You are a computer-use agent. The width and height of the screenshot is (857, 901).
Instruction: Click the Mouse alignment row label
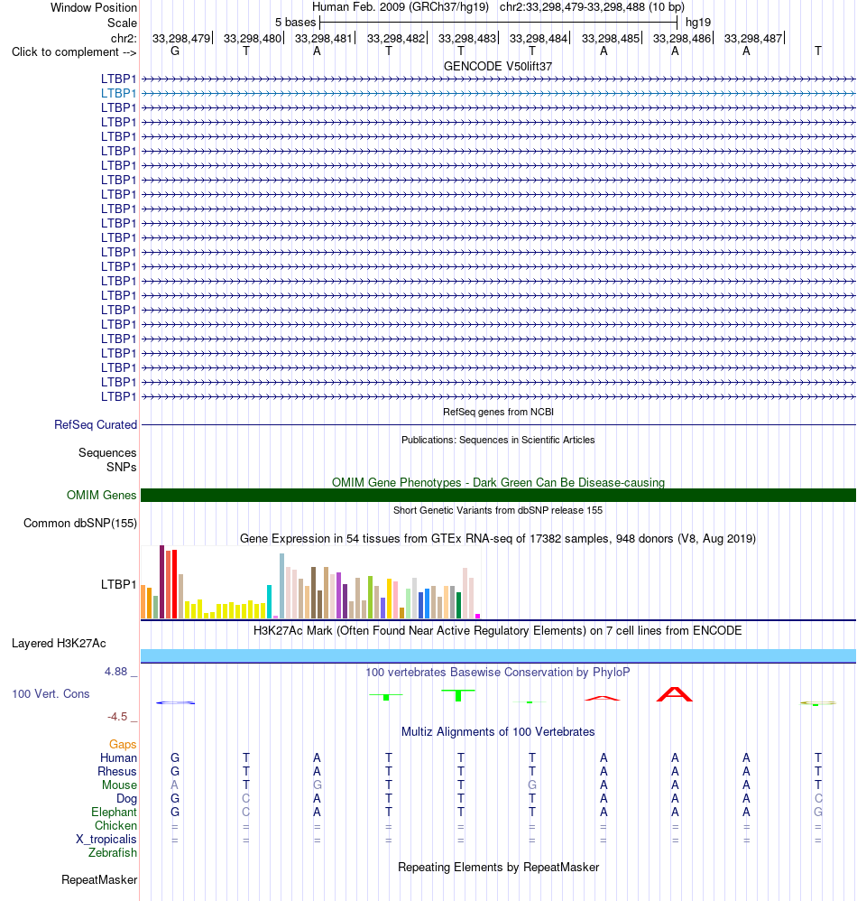119,785
